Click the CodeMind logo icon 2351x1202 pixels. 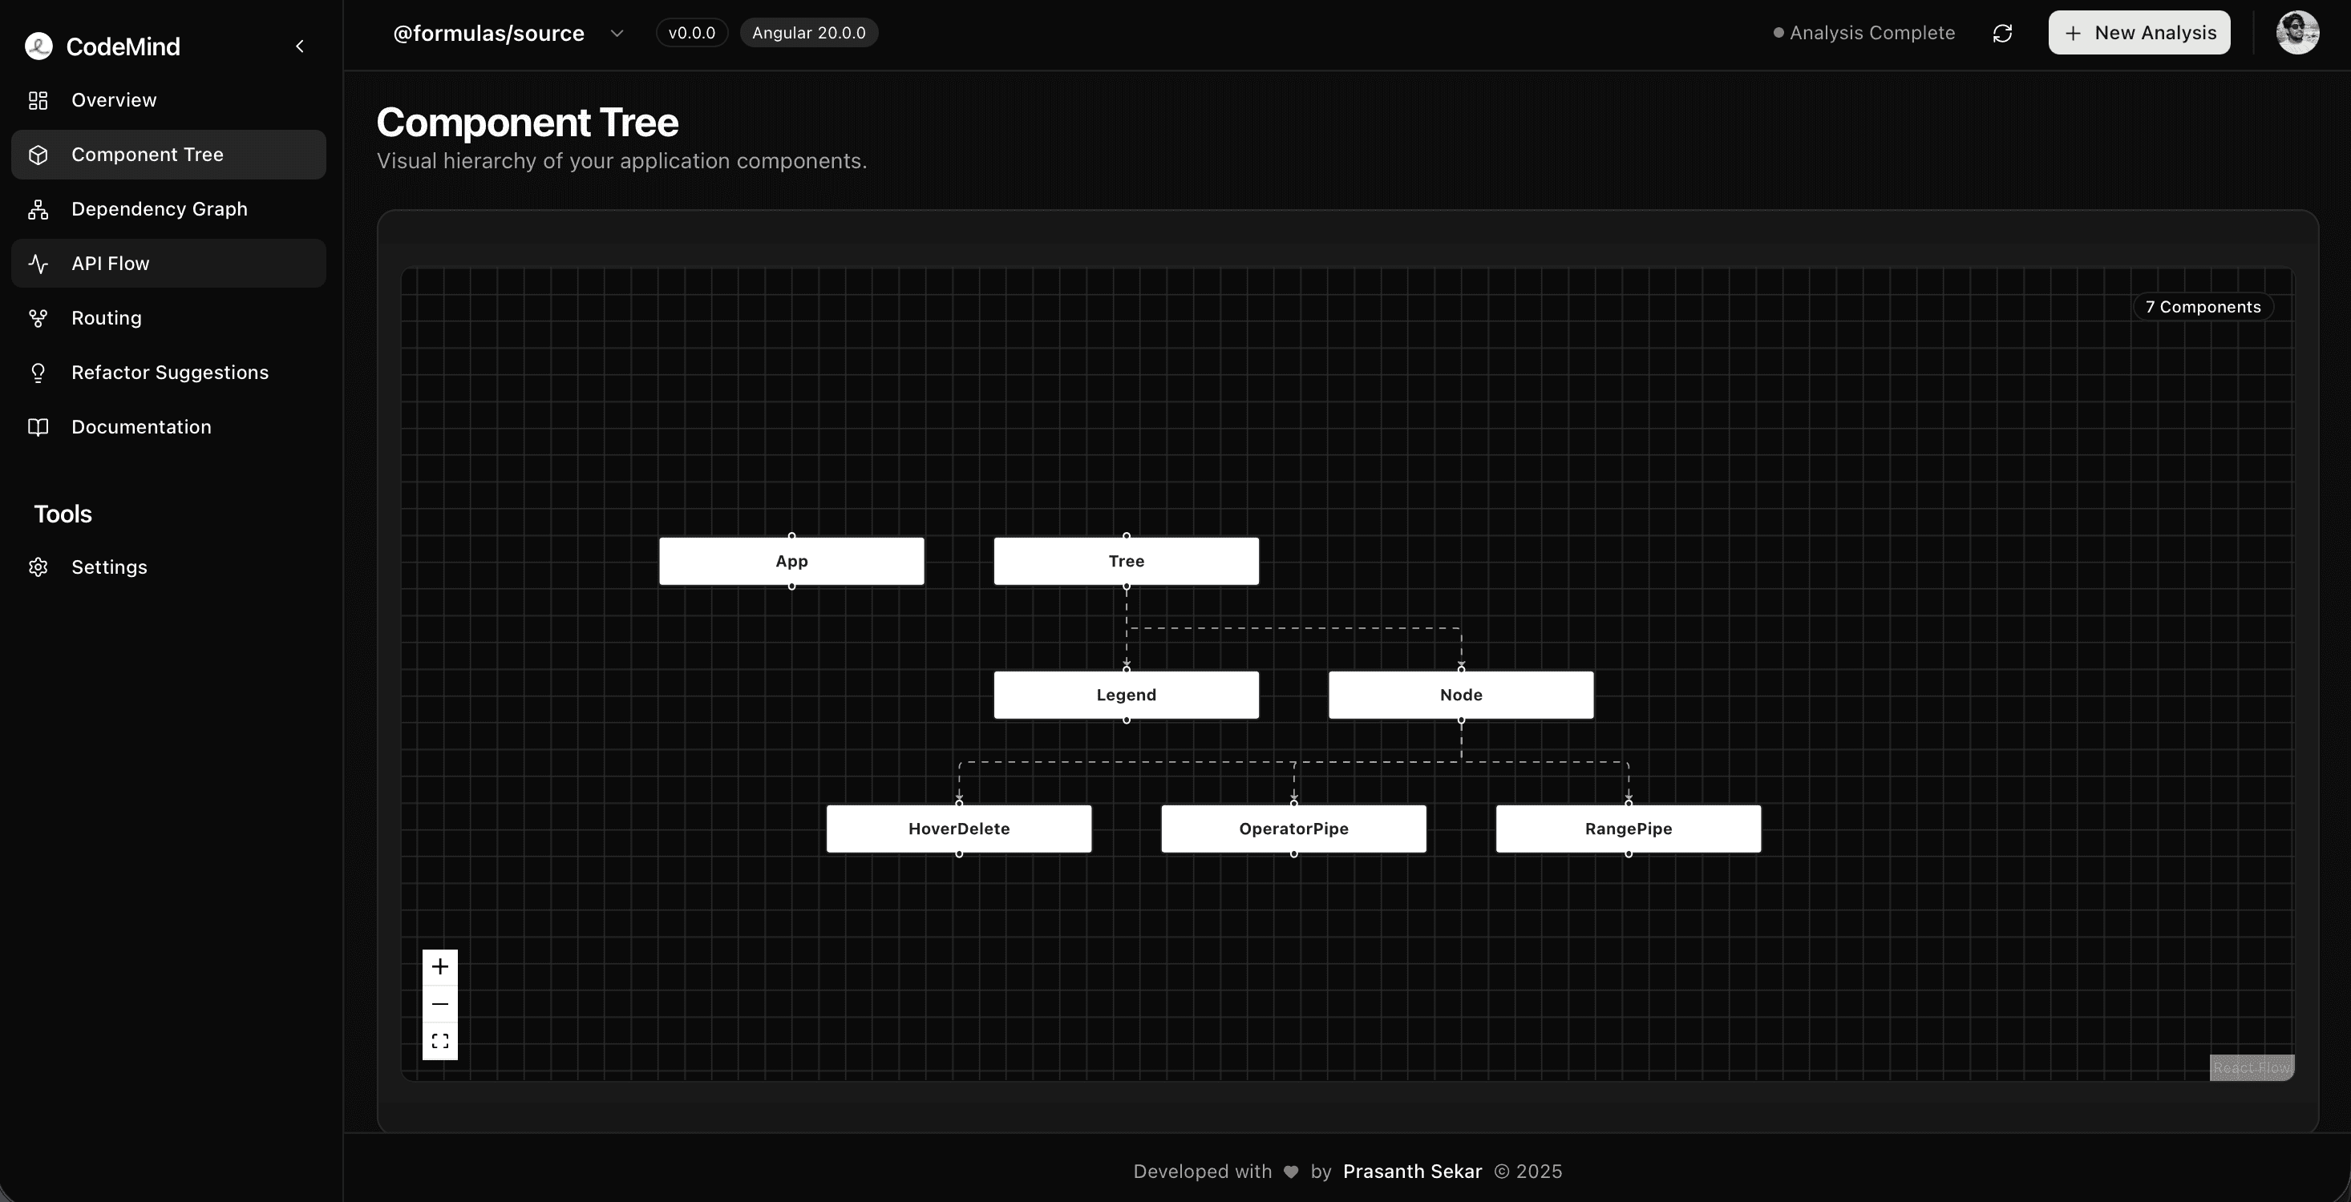(38, 46)
